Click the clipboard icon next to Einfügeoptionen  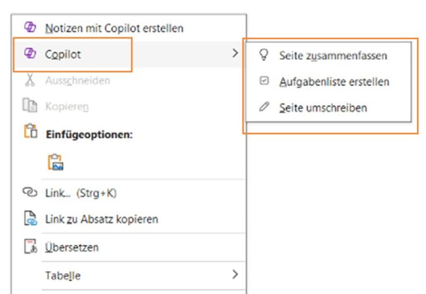[x=30, y=134]
